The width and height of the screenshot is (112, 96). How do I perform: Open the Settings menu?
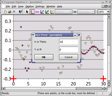tap(40, 7)
